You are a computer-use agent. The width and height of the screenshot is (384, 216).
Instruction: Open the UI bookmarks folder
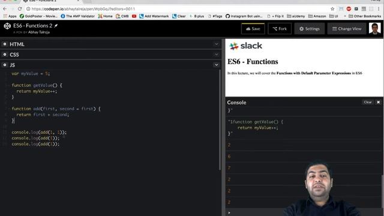[334, 16]
